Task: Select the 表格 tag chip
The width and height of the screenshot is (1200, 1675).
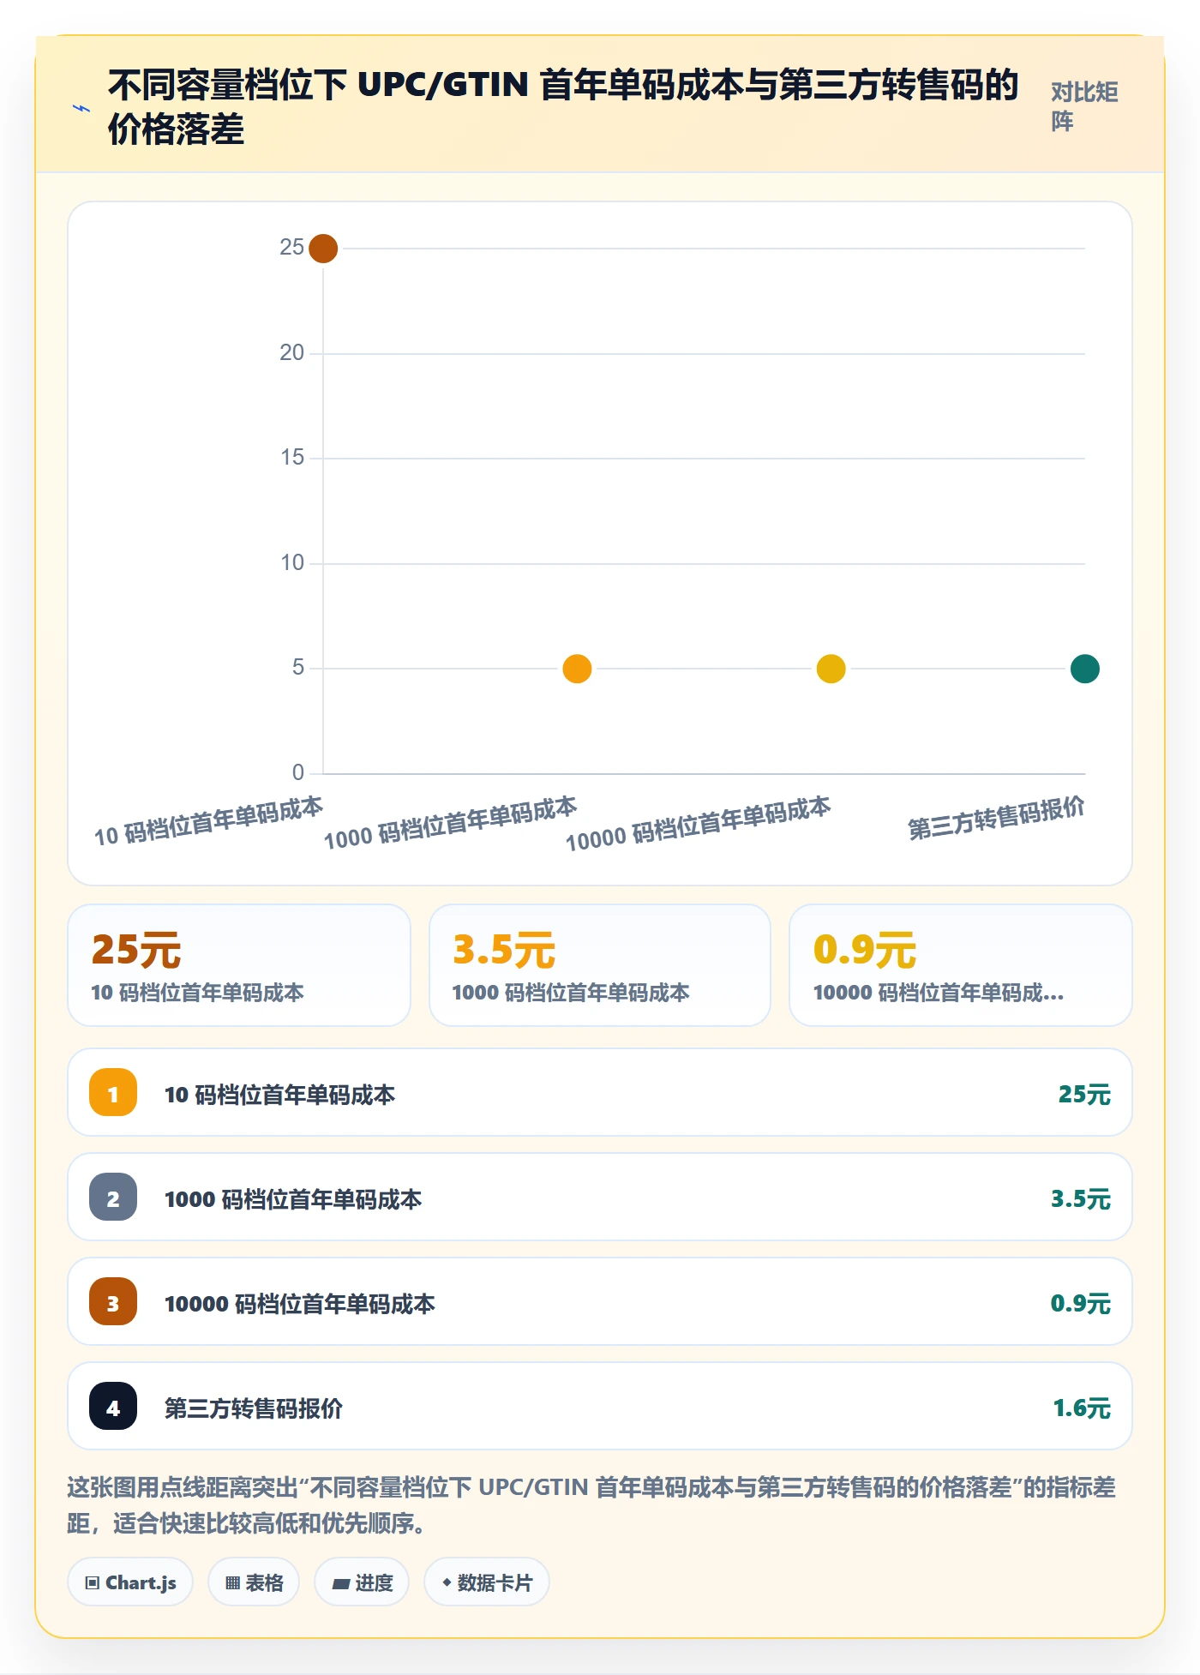Action: pyautogui.click(x=254, y=1582)
